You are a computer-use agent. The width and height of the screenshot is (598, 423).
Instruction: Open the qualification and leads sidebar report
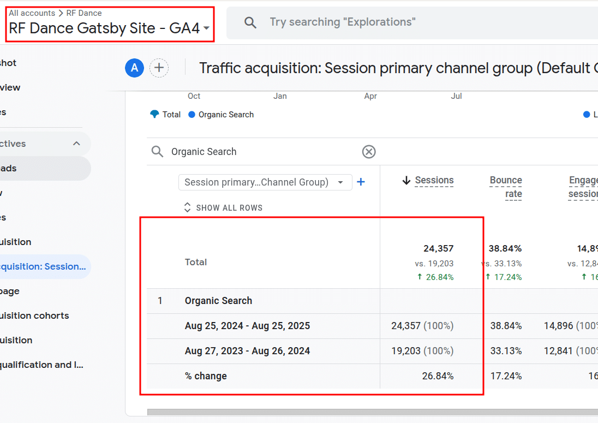point(41,365)
